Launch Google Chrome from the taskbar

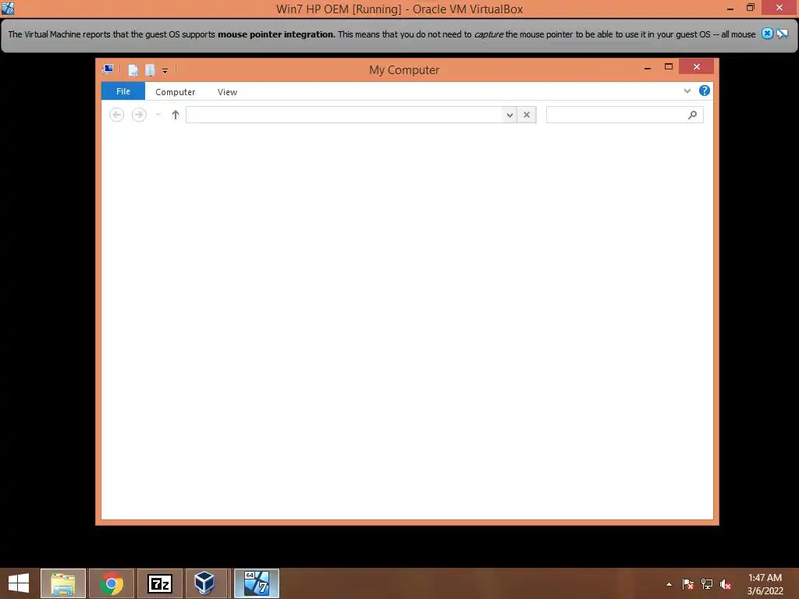coord(112,583)
